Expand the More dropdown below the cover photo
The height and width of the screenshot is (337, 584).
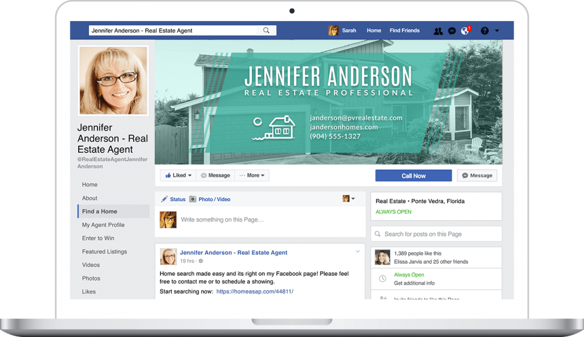(x=252, y=175)
